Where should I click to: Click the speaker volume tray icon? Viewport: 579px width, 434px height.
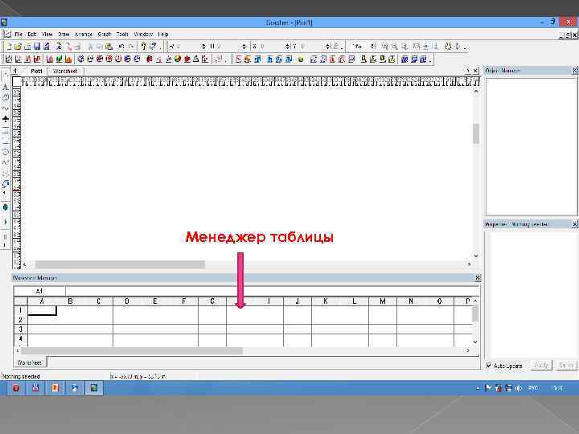[x=519, y=388]
